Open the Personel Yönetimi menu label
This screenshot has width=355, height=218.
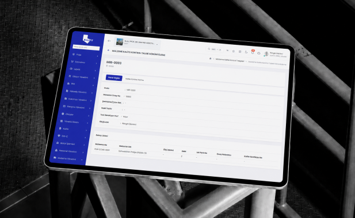pos(68,151)
